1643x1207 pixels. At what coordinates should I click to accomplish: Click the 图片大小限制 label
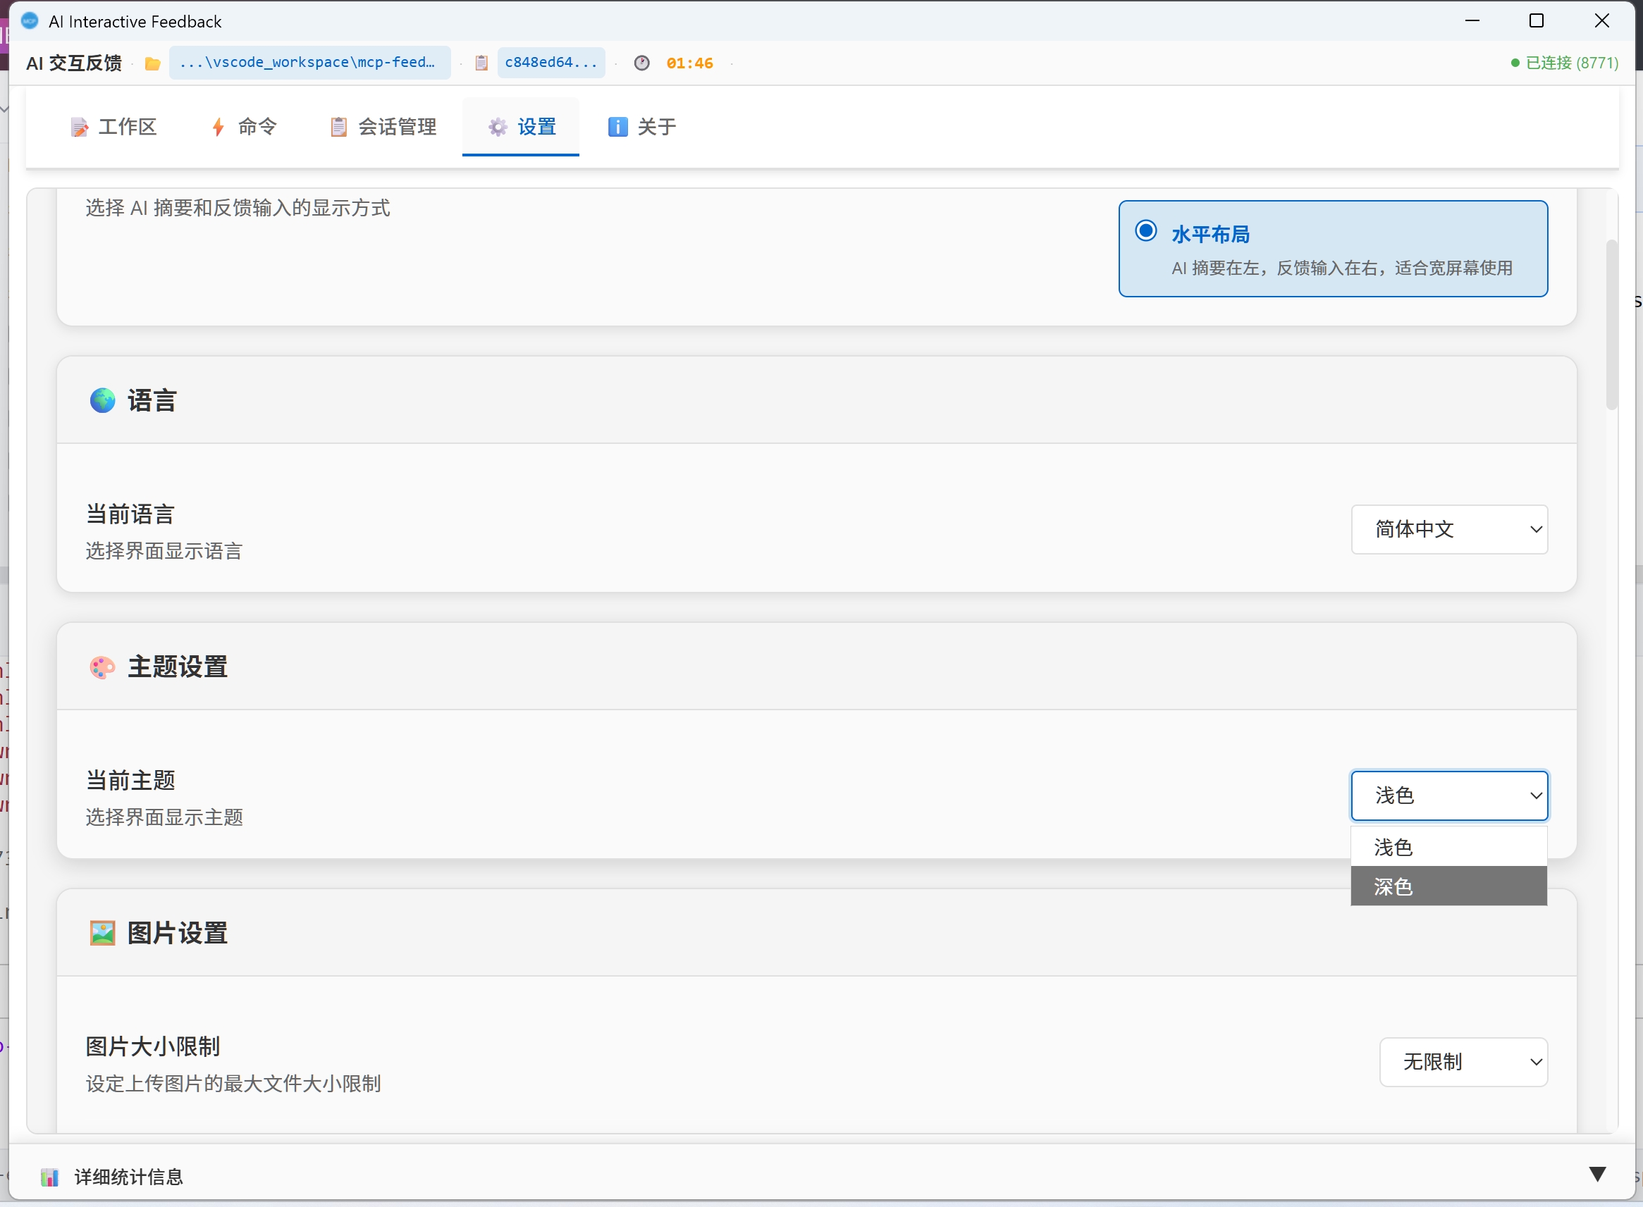click(153, 1047)
